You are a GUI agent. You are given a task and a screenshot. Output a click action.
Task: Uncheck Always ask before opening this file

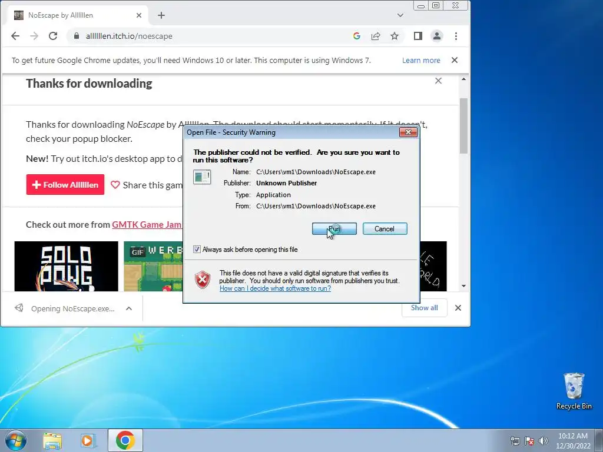(197, 250)
